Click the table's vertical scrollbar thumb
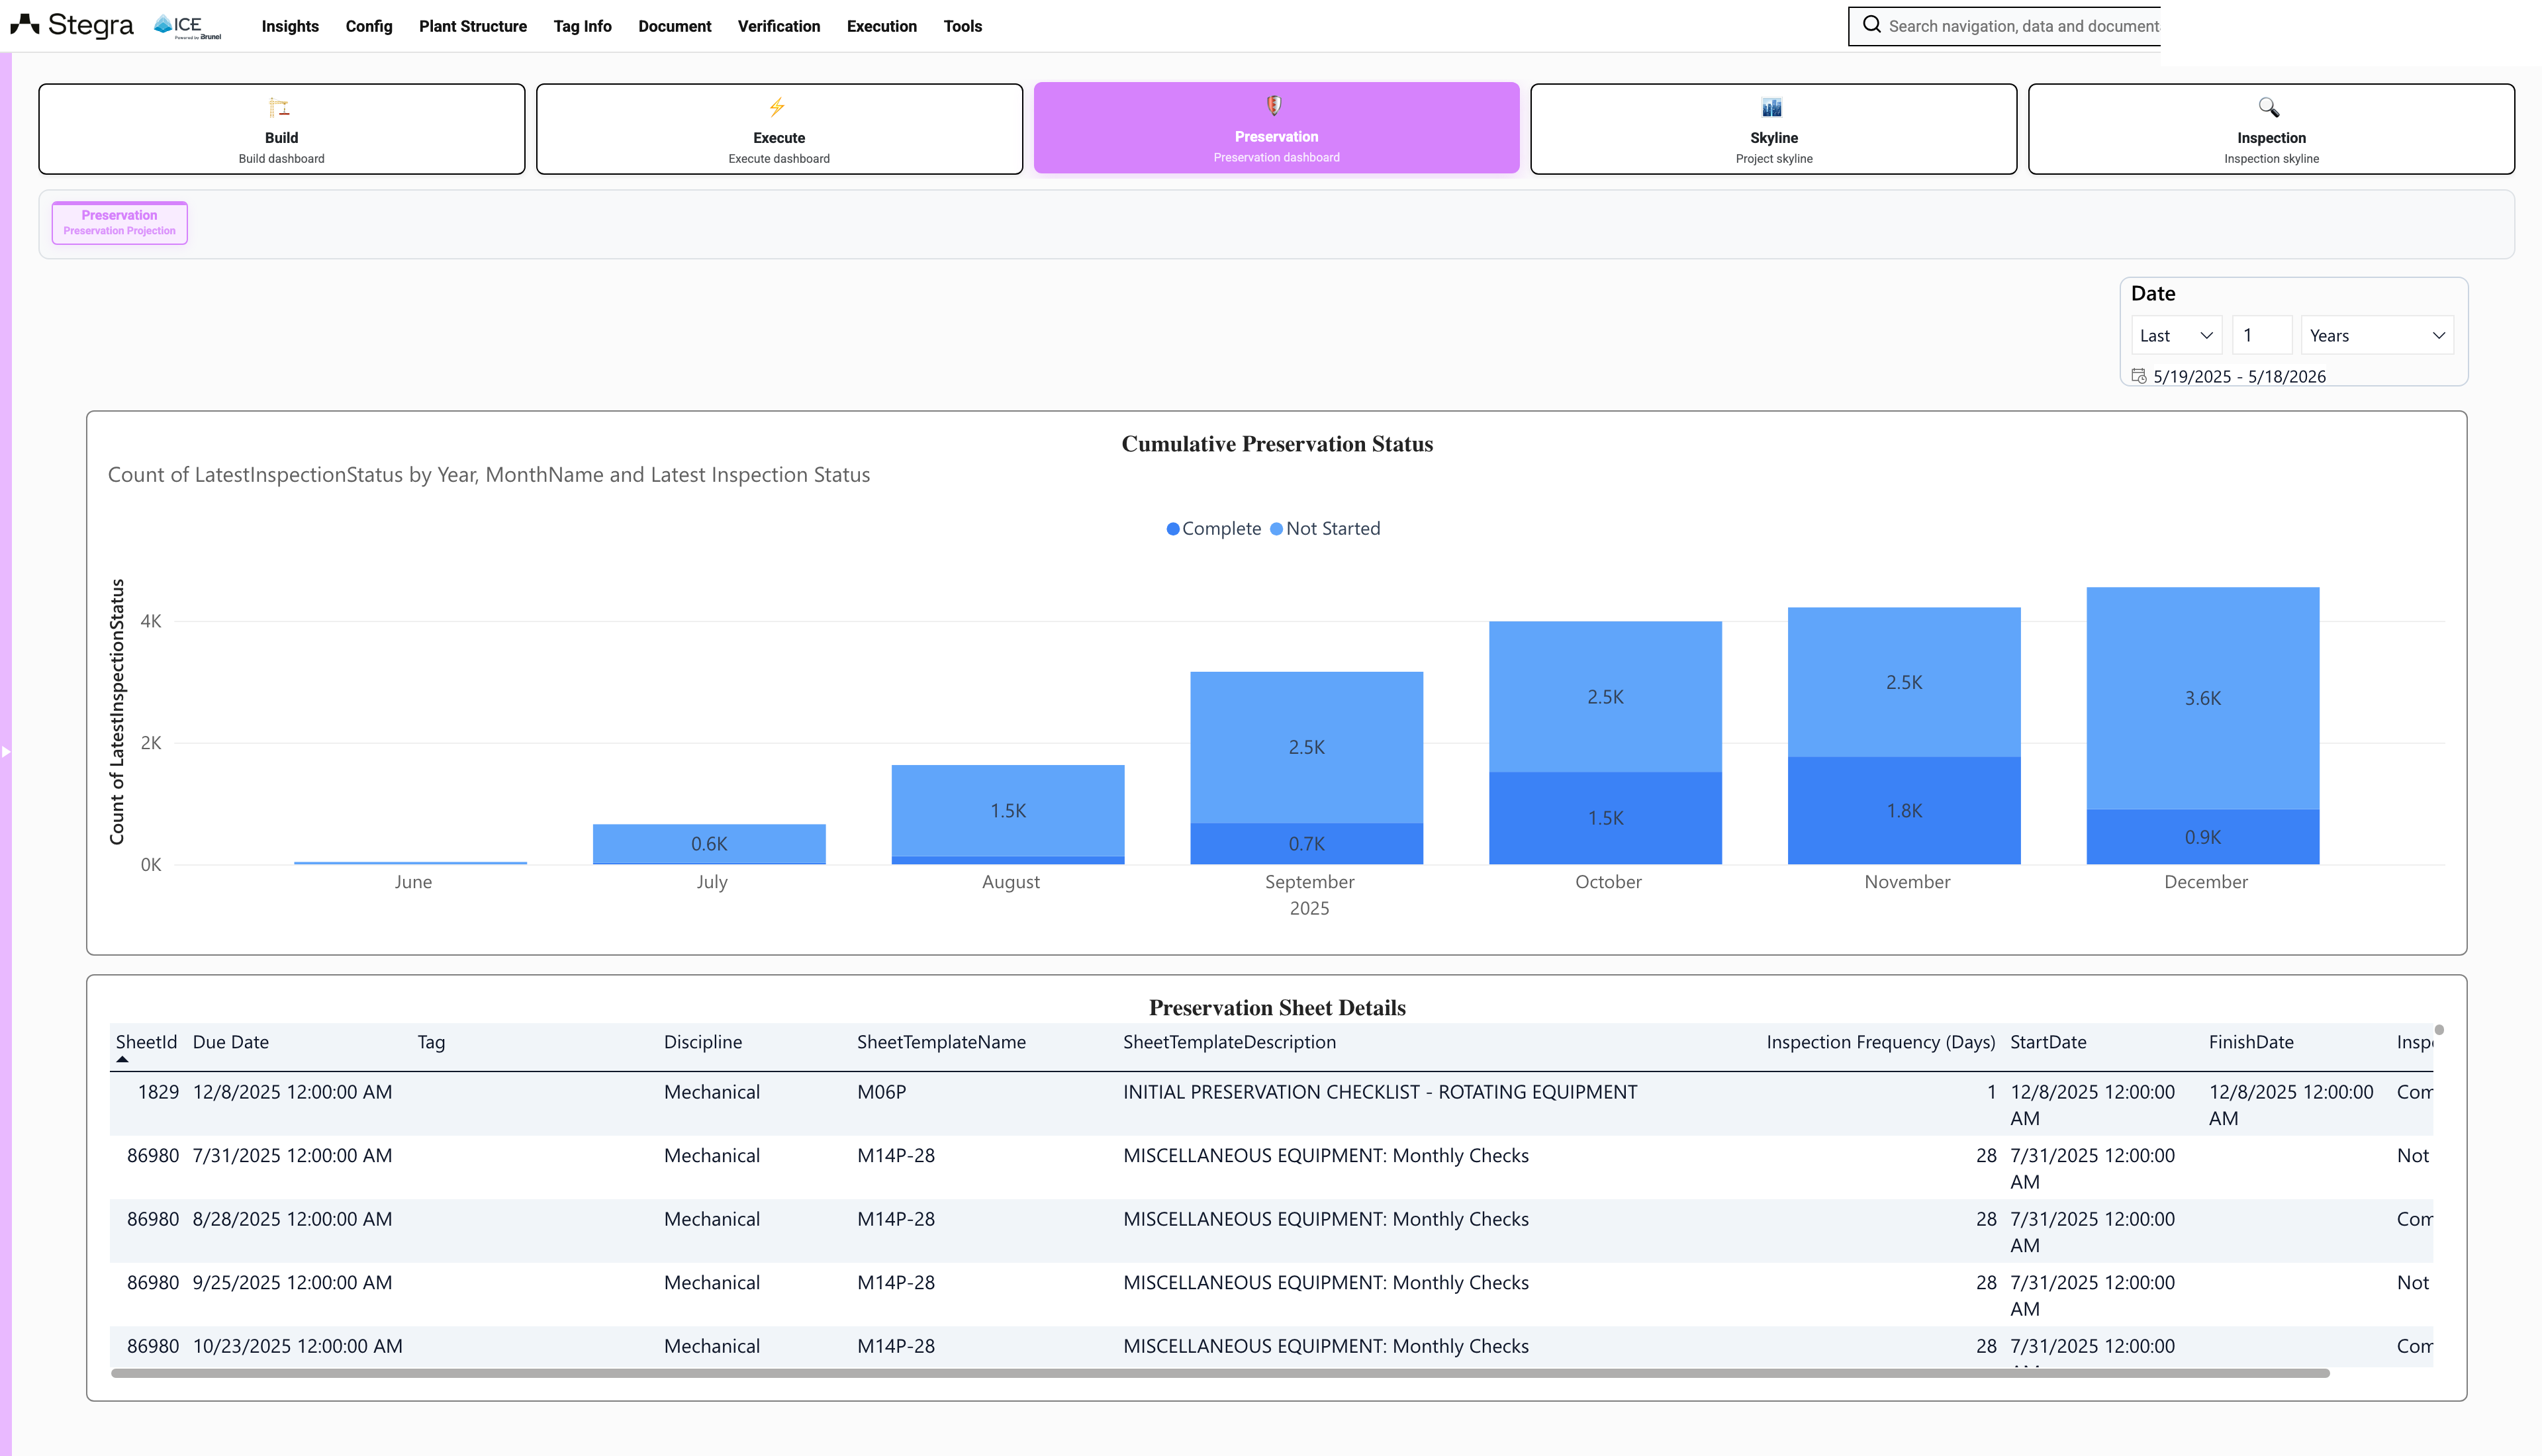Screen dimensions: 2542x1456 [x=2439, y=1030]
